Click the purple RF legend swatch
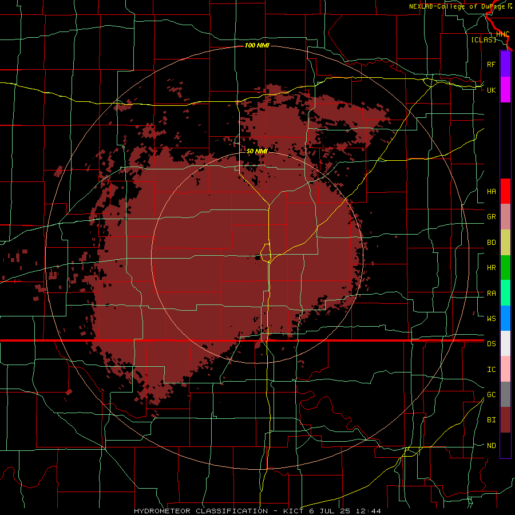 (505, 64)
